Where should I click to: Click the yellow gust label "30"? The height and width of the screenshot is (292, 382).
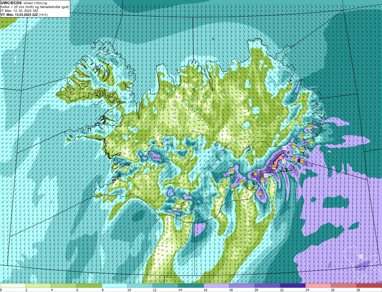click(255, 173)
